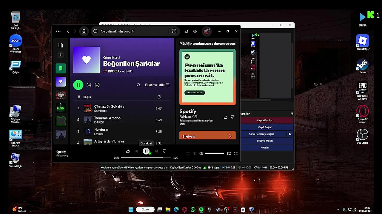Open OBS Studio desktop shortcut
382x214 pixels.
point(363,136)
